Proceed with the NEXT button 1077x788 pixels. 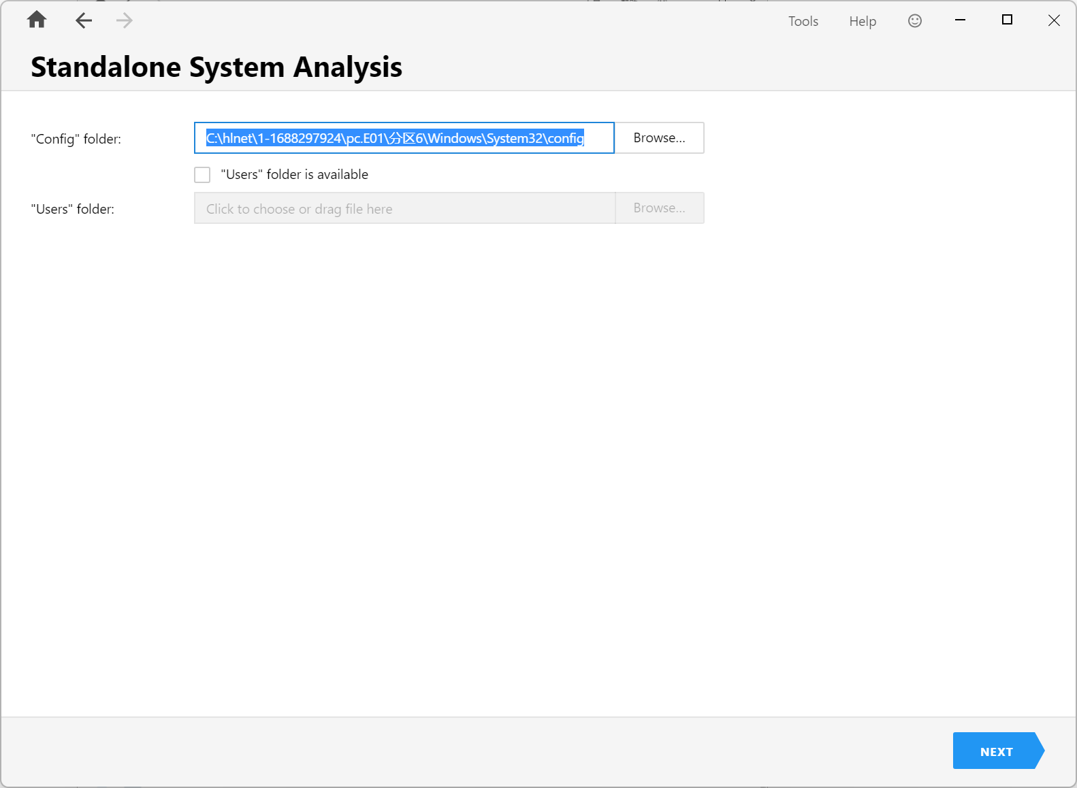pyautogui.click(x=998, y=751)
